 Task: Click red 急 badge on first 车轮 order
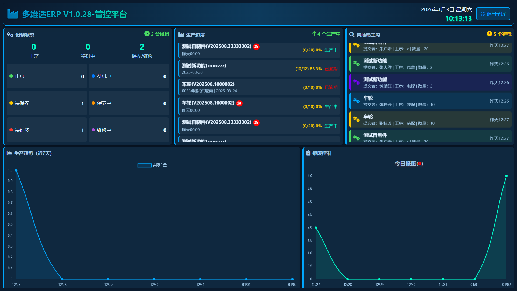pyautogui.click(x=239, y=103)
